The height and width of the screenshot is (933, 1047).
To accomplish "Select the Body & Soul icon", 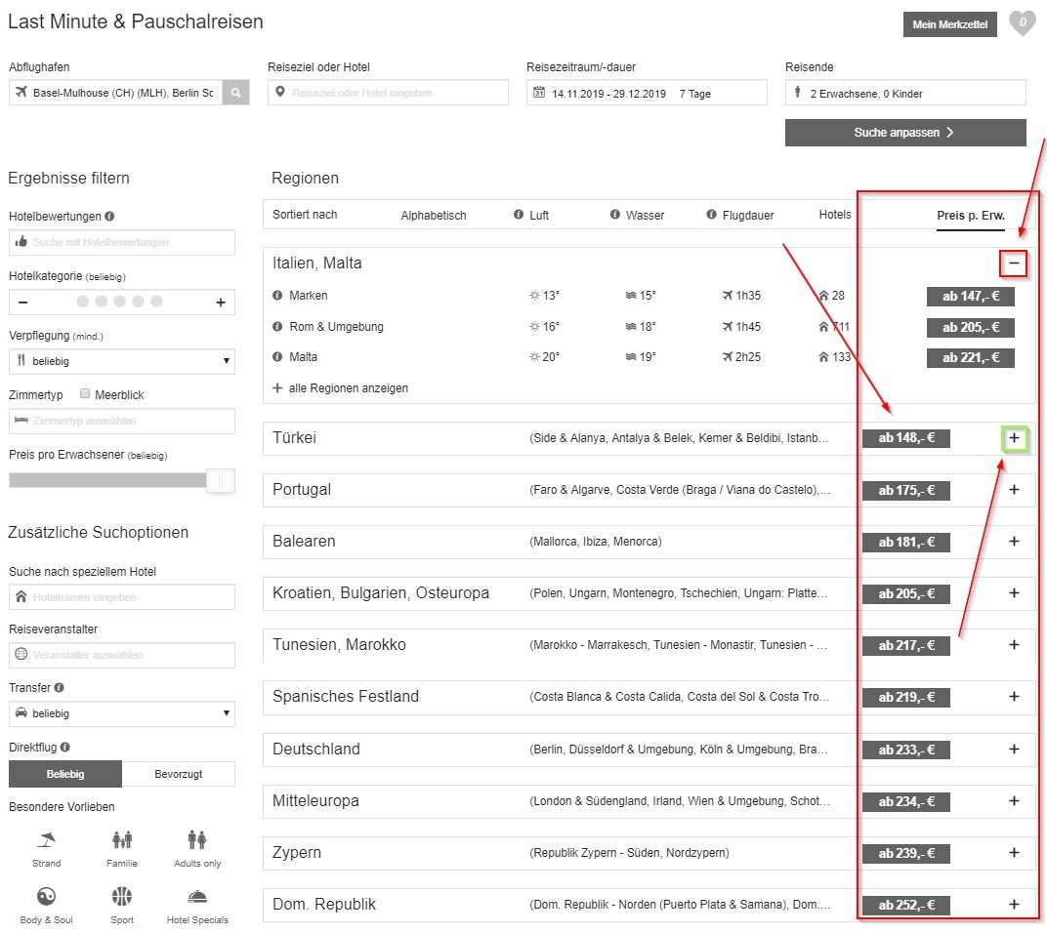I will point(46,897).
